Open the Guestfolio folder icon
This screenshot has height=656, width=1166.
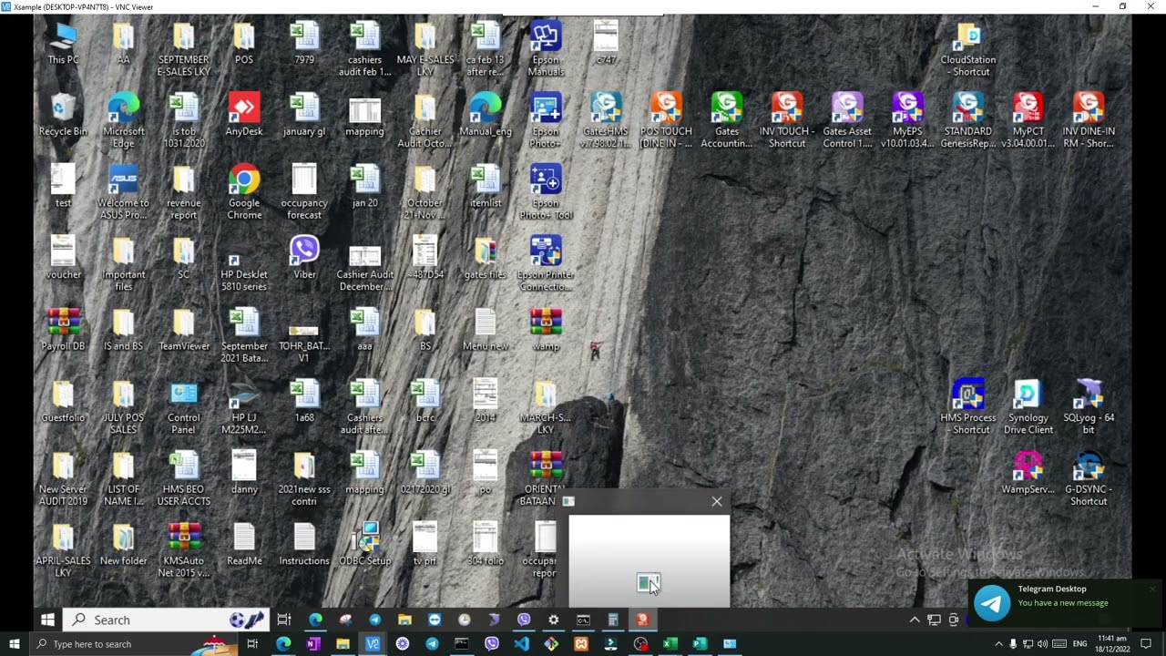pyautogui.click(x=63, y=402)
